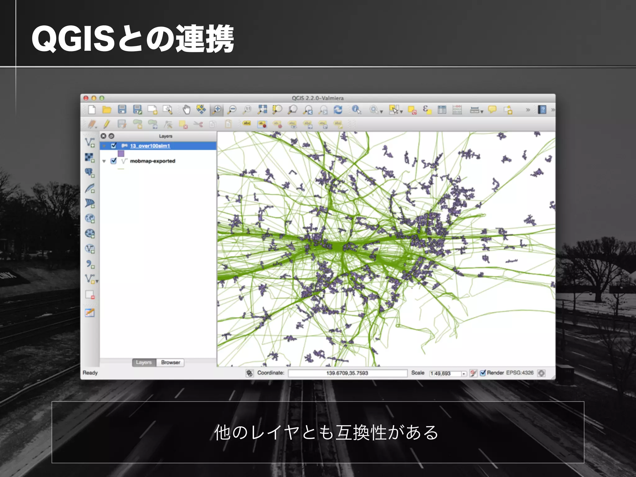Collapse the mobmap-exported layer tree
Viewport: 636px width, 477px height.
pos(104,161)
